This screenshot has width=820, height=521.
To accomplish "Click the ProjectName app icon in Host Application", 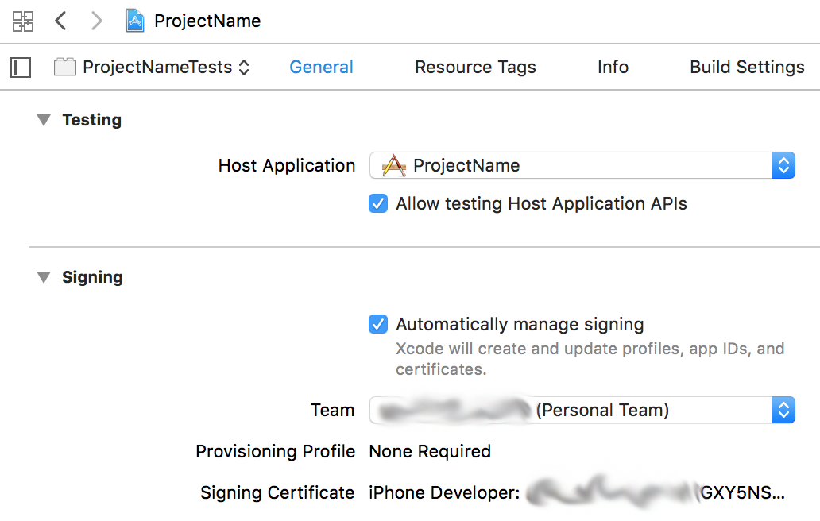I will tap(394, 166).
